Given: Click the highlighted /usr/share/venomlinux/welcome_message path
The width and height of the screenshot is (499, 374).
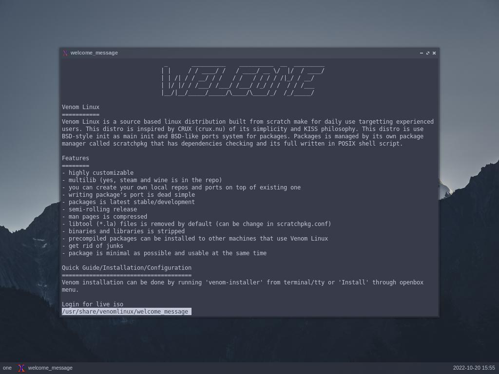Looking at the screenshot, I should tap(126, 312).
